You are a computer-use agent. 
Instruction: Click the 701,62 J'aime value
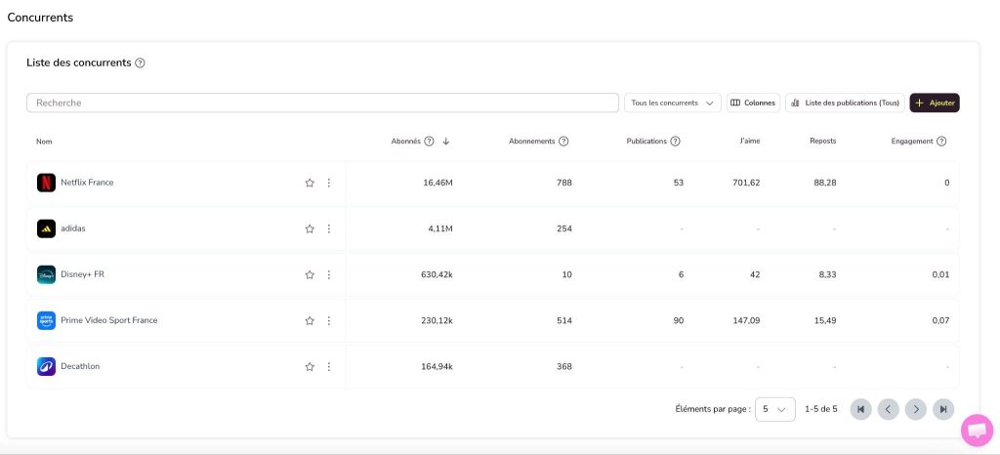click(x=746, y=183)
